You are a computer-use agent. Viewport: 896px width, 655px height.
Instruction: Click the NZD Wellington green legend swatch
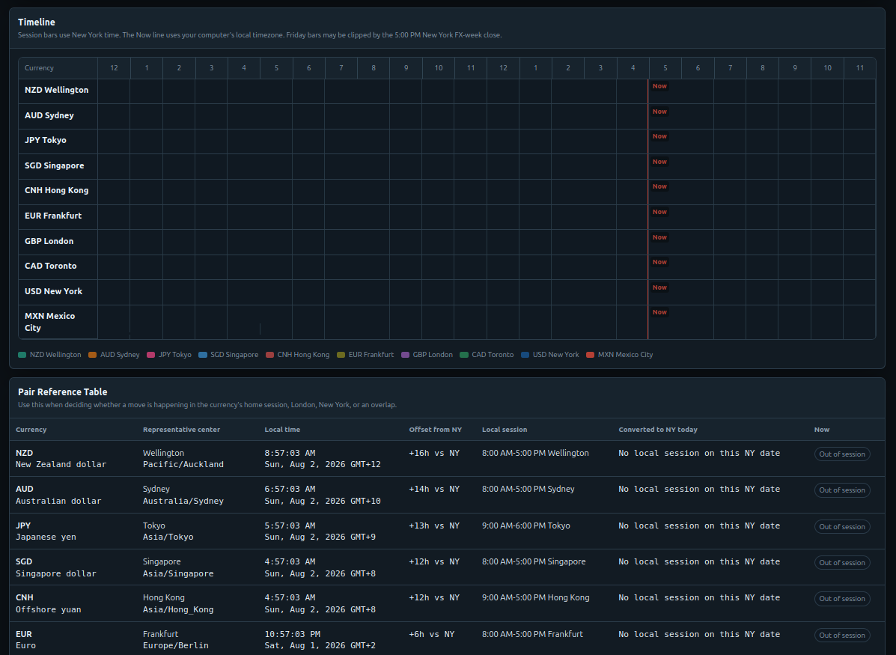coord(22,355)
